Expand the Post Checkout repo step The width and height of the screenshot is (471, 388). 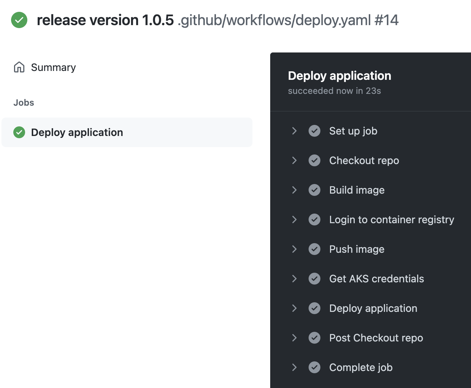[x=294, y=338]
